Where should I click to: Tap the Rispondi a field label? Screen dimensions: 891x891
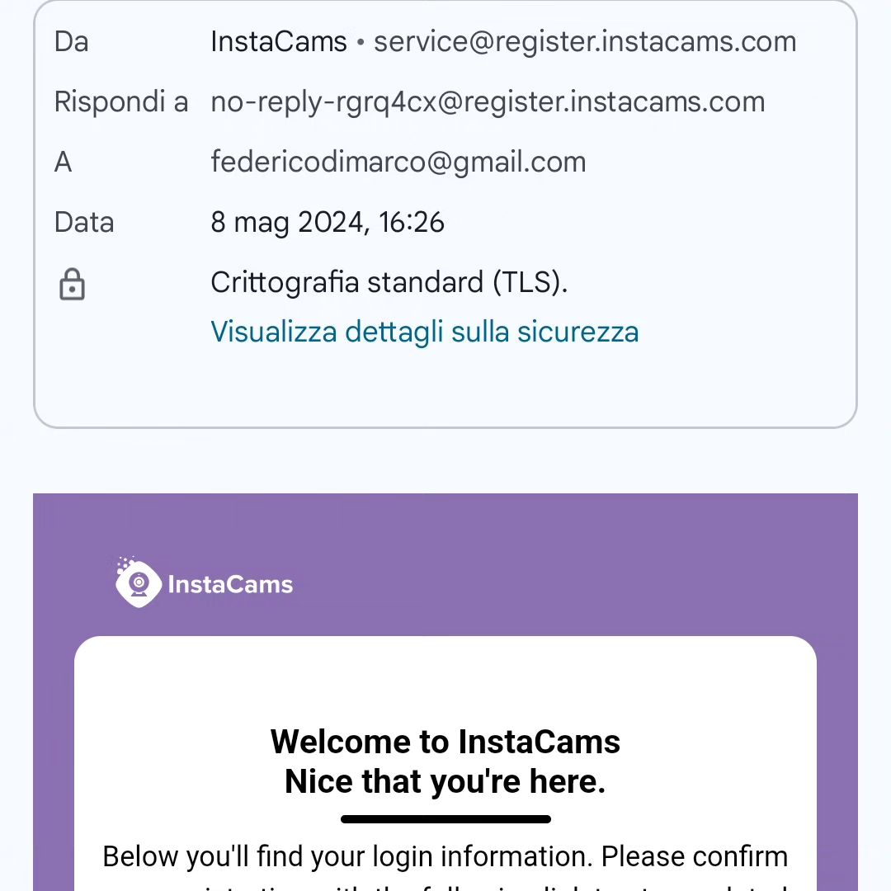(121, 102)
